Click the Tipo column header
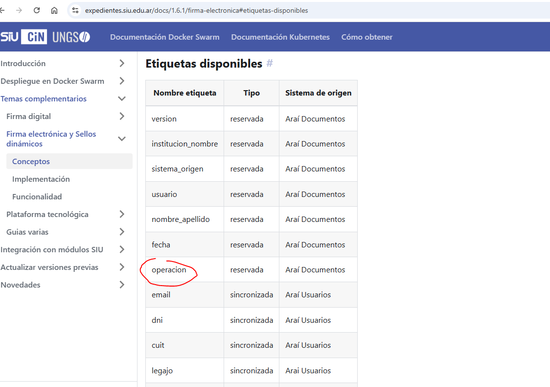The image size is (550, 387). pyautogui.click(x=252, y=93)
